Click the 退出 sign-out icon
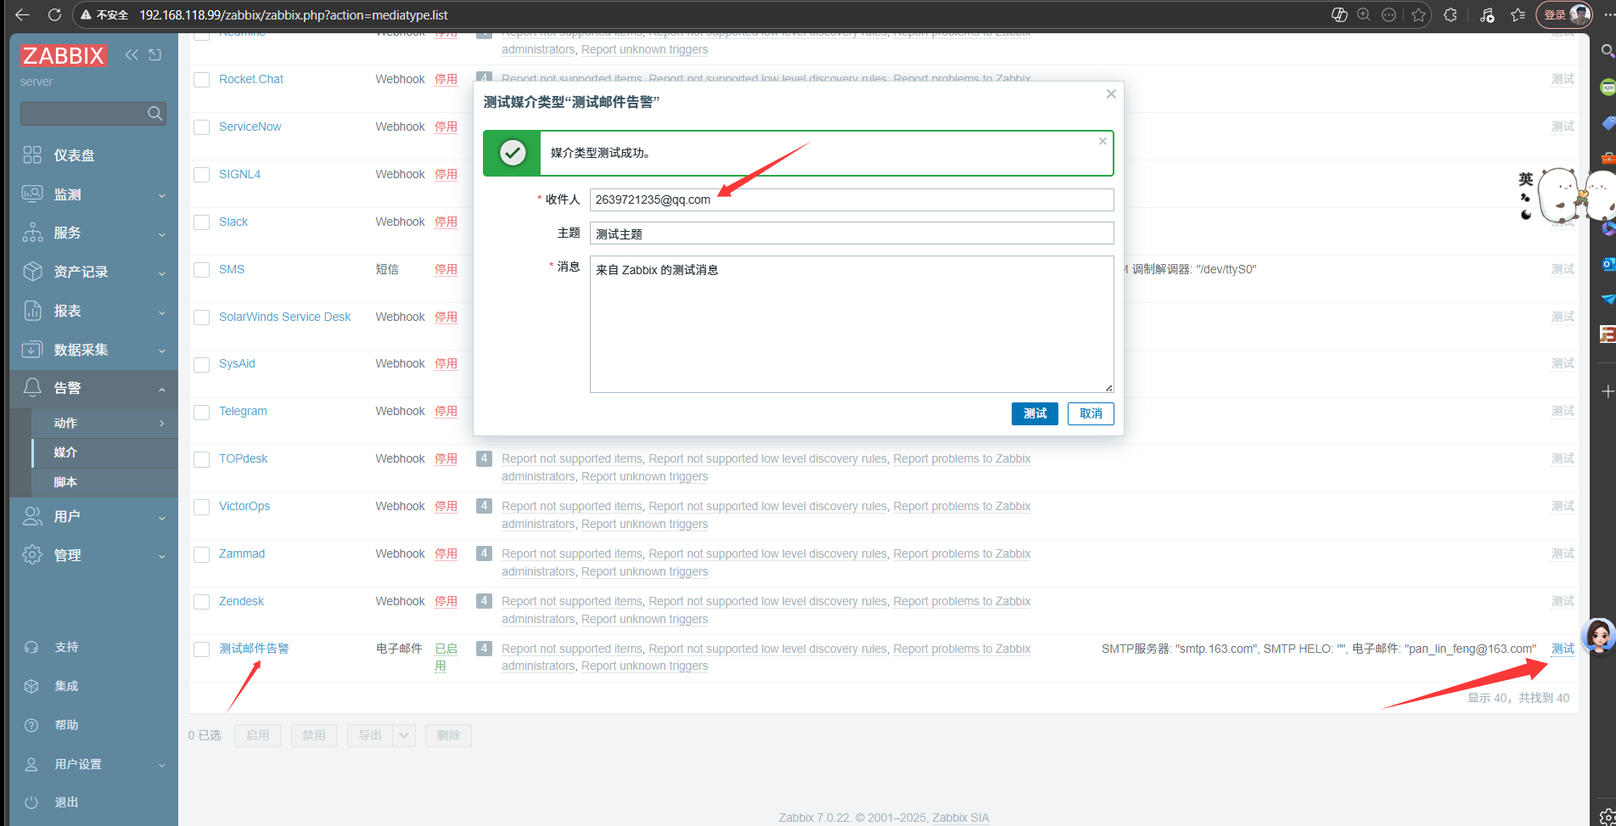 pos(31,802)
